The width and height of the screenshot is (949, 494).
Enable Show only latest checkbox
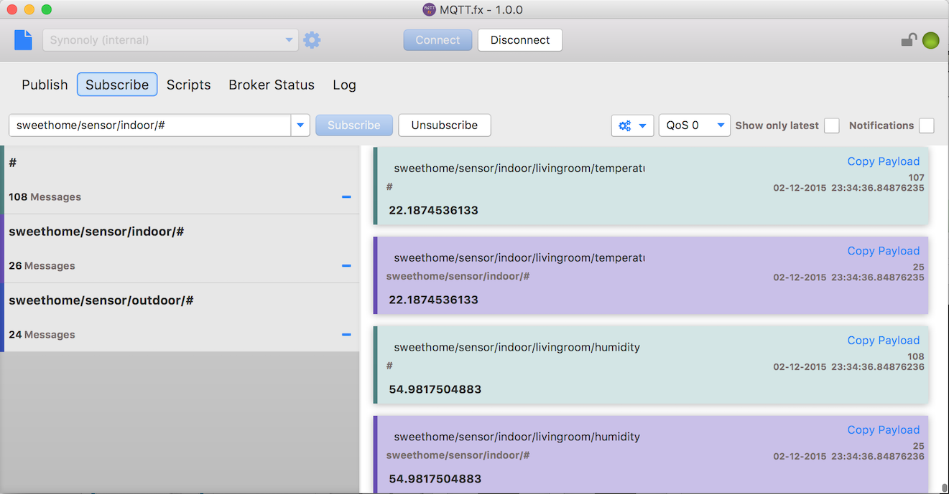831,125
